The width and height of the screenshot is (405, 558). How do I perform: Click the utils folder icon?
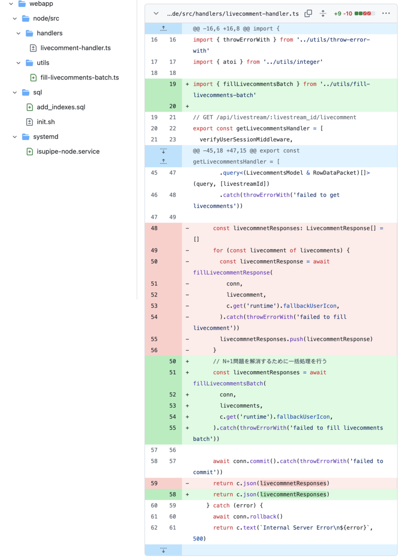29,63
